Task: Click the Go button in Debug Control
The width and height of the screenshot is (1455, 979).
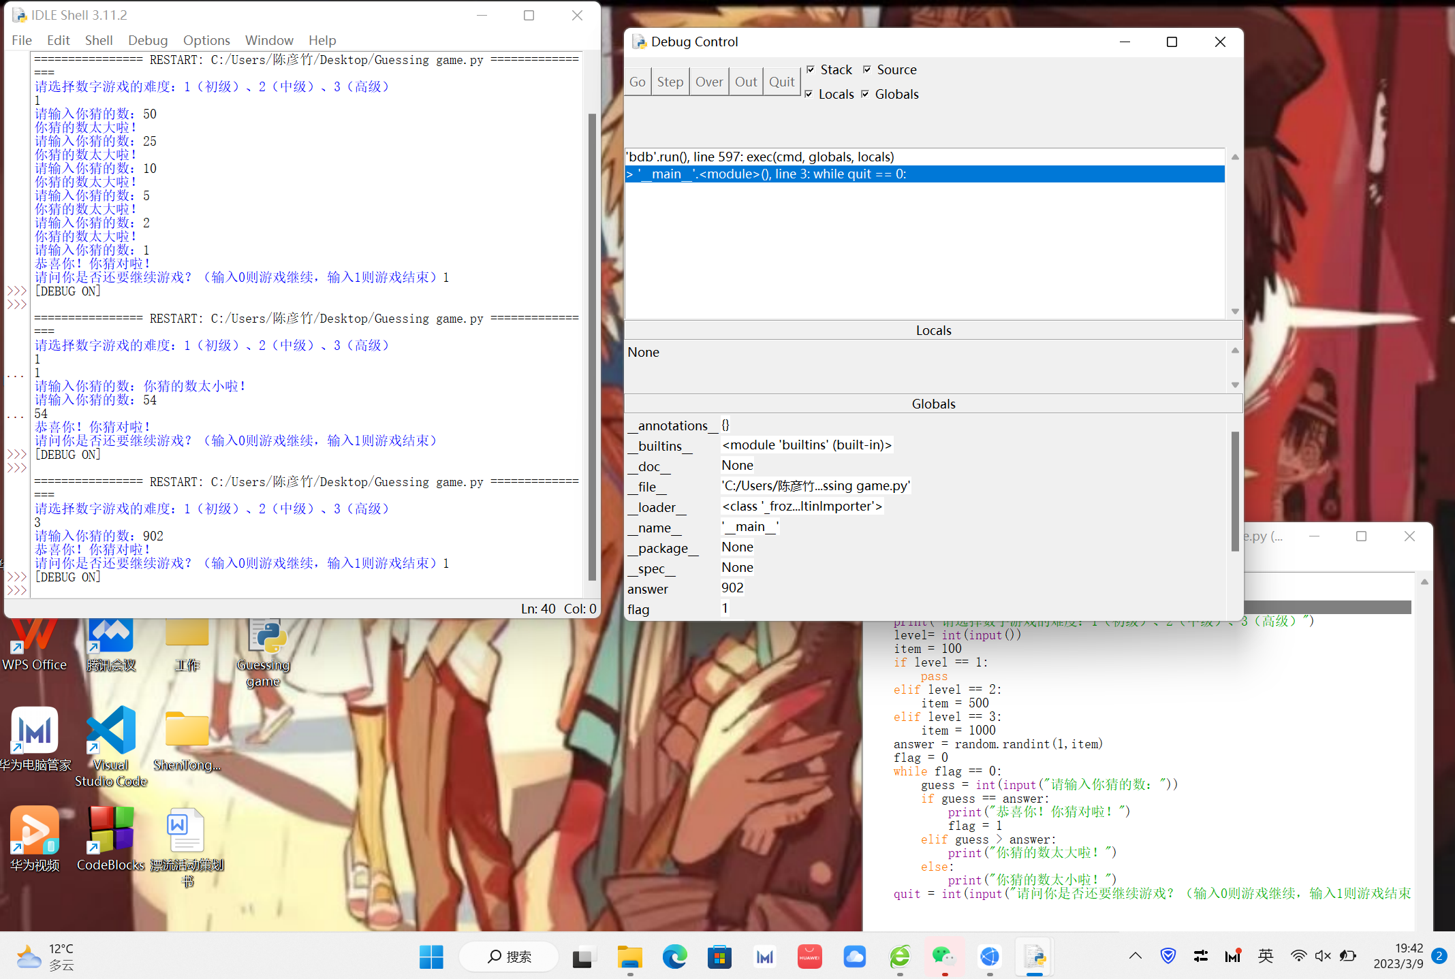Action: click(637, 82)
